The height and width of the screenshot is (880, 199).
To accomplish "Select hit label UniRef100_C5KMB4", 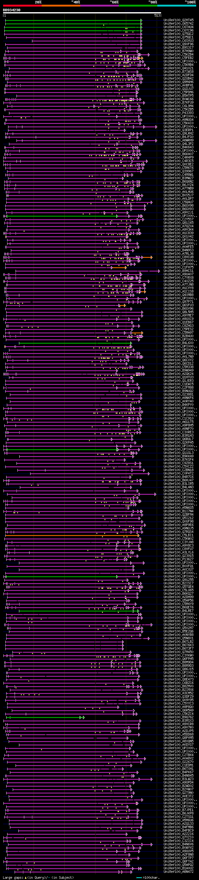I will click(178, 65).
